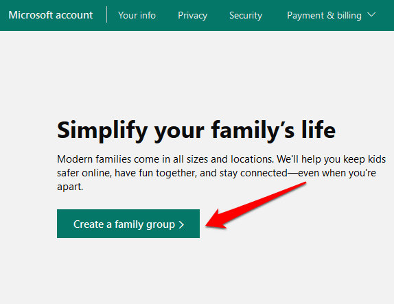Switch to the Security page
This screenshot has width=394, height=304.
tap(246, 15)
